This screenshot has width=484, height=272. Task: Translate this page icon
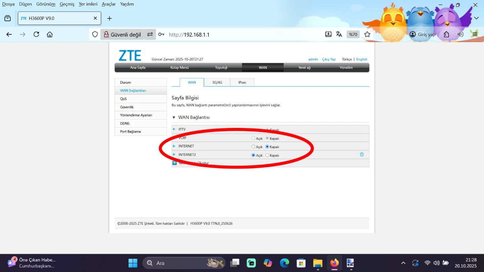339,34
